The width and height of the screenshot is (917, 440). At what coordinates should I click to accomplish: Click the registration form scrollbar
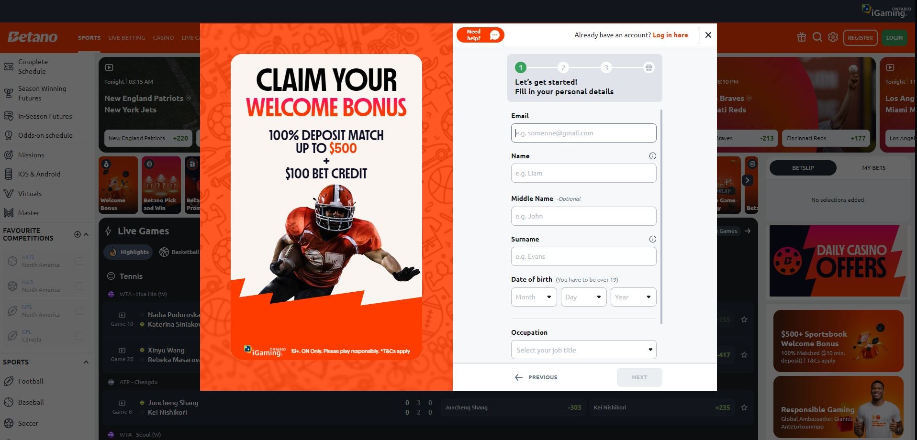tap(661, 215)
